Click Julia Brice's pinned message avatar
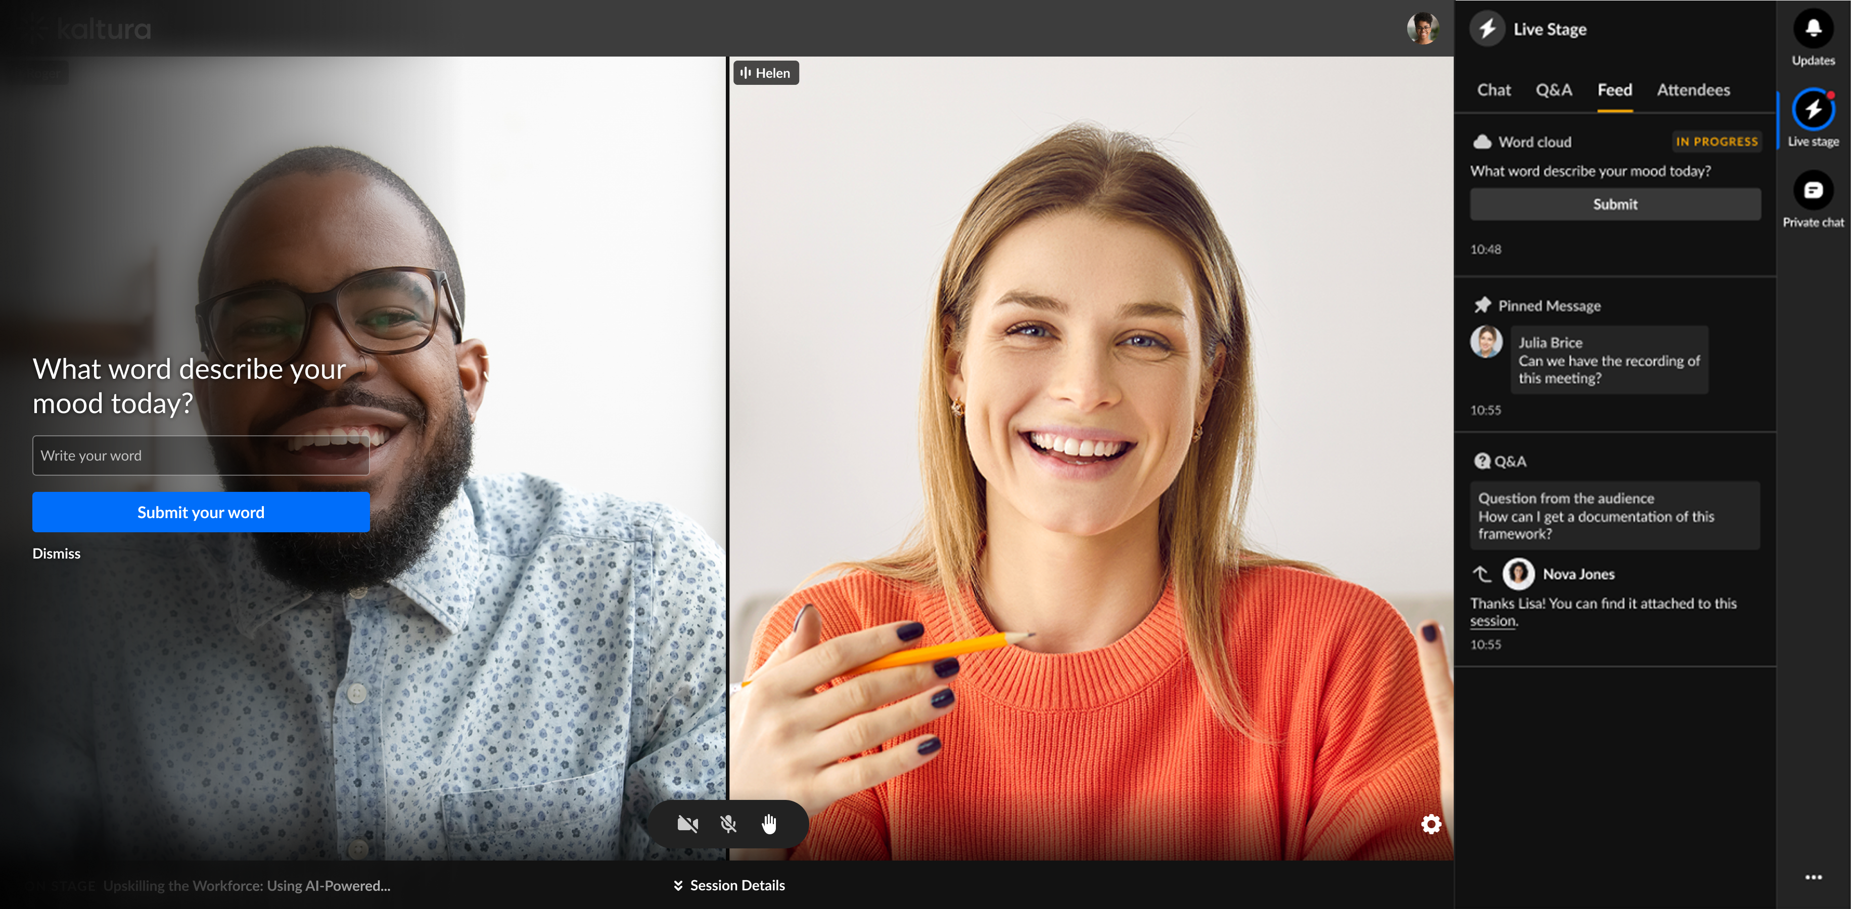 point(1486,342)
